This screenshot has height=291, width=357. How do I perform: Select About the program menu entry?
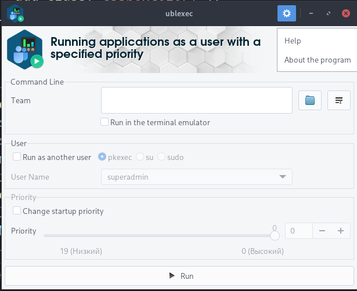click(317, 60)
